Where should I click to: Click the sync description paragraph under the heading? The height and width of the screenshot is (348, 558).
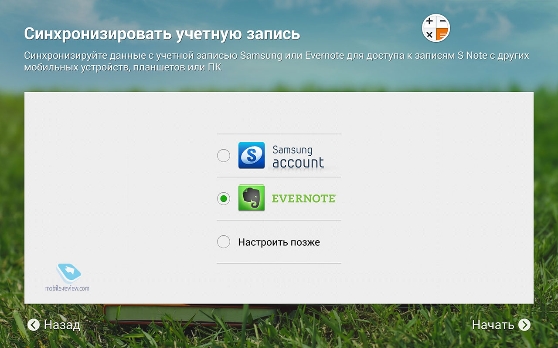point(277,62)
